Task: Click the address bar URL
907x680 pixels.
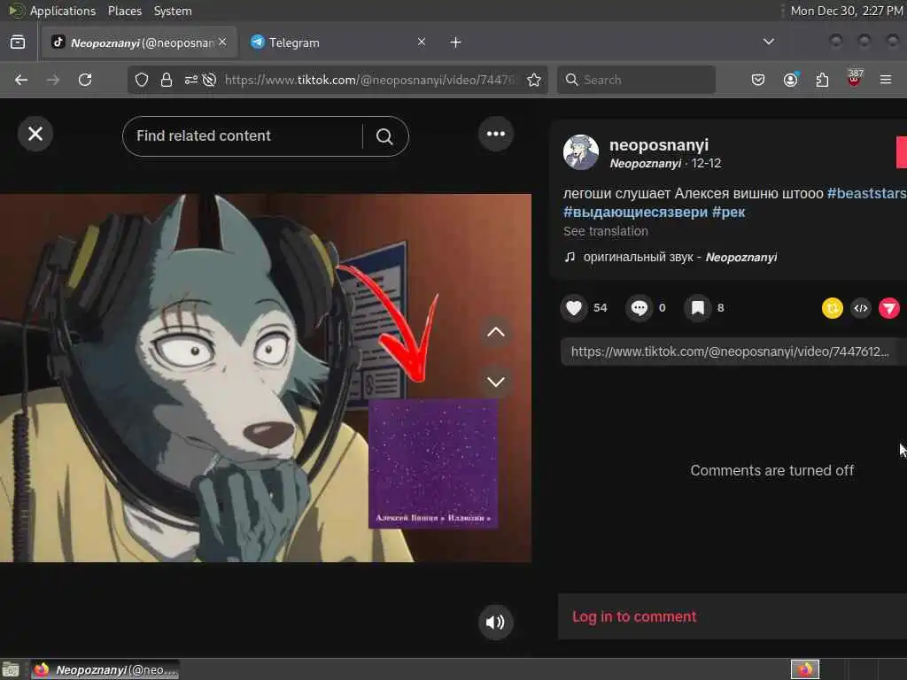Action: [x=370, y=80]
